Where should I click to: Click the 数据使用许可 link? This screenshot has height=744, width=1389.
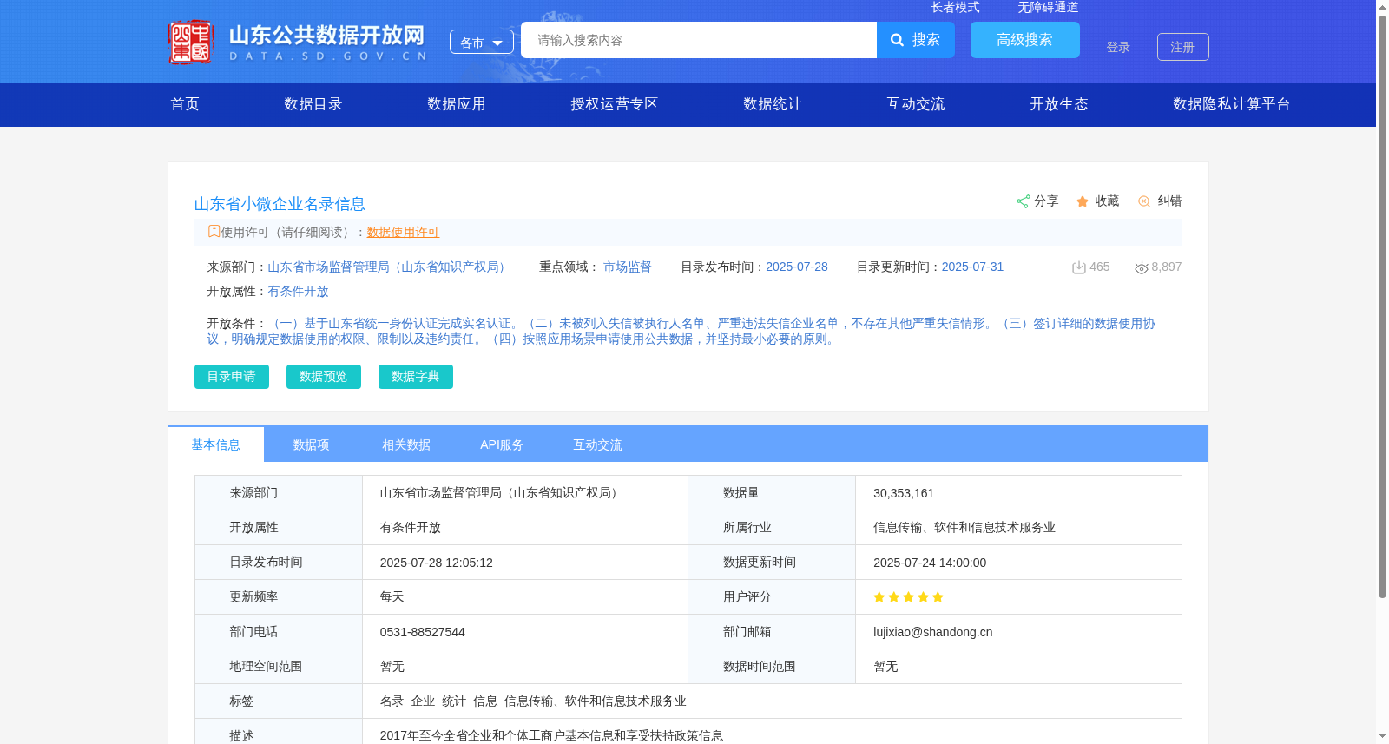pyautogui.click(x=403, y=232)
